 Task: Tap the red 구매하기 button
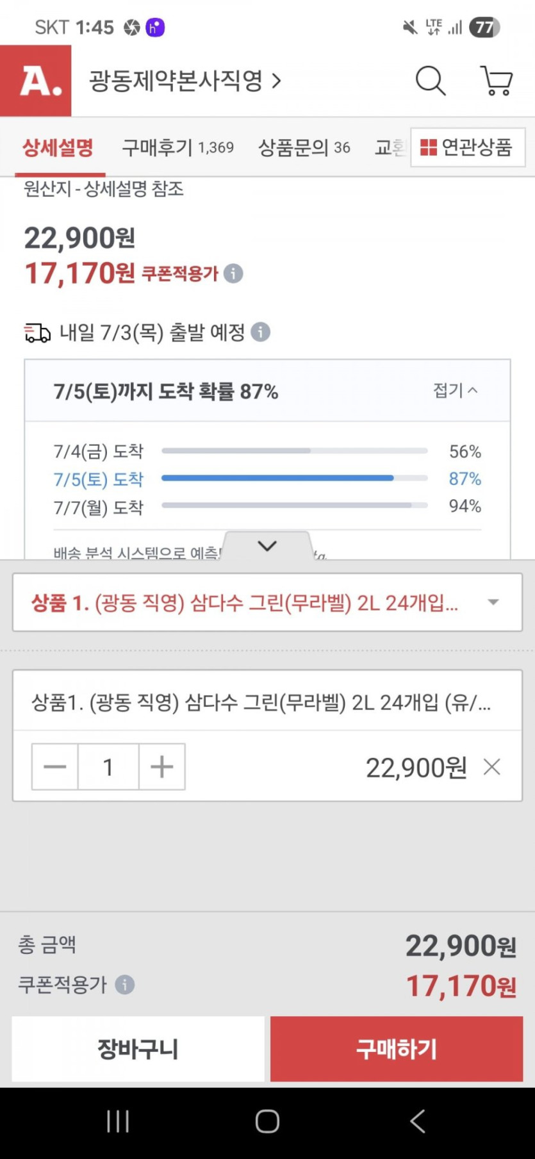coord(397,1049)
